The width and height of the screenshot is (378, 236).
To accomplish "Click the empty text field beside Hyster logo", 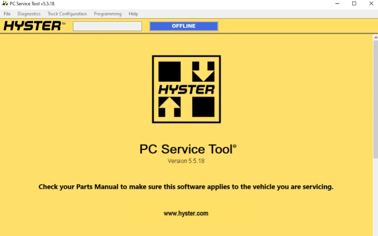I will pyautogui.click(x=107, y=26).
